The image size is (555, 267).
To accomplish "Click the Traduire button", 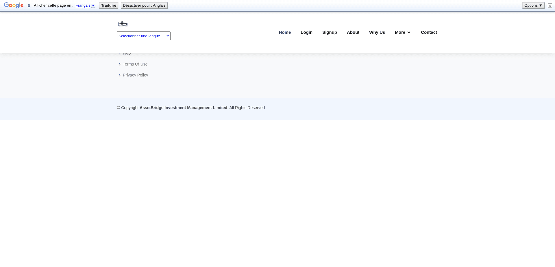I will click(108, 5).
